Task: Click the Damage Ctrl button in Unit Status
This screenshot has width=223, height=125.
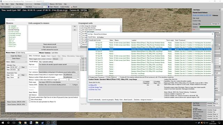Action: 216,24
